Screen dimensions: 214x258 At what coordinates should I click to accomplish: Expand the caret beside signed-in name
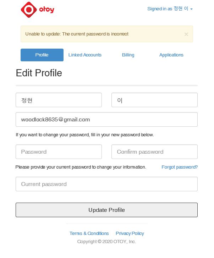coord(191,9)
